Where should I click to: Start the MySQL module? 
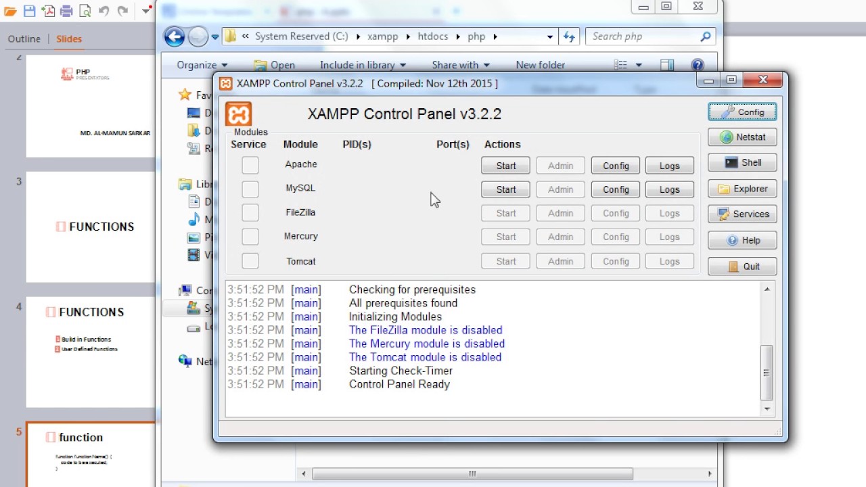pyautogui.click(x=505, y=189)
